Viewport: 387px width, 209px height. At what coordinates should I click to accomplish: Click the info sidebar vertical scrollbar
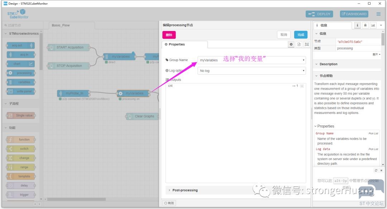tap(383, 39)
